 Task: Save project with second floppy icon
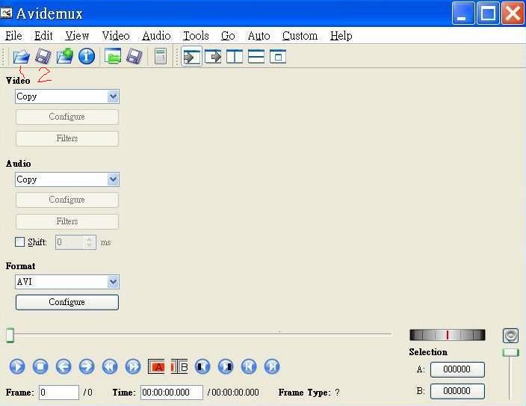[134, 56]
